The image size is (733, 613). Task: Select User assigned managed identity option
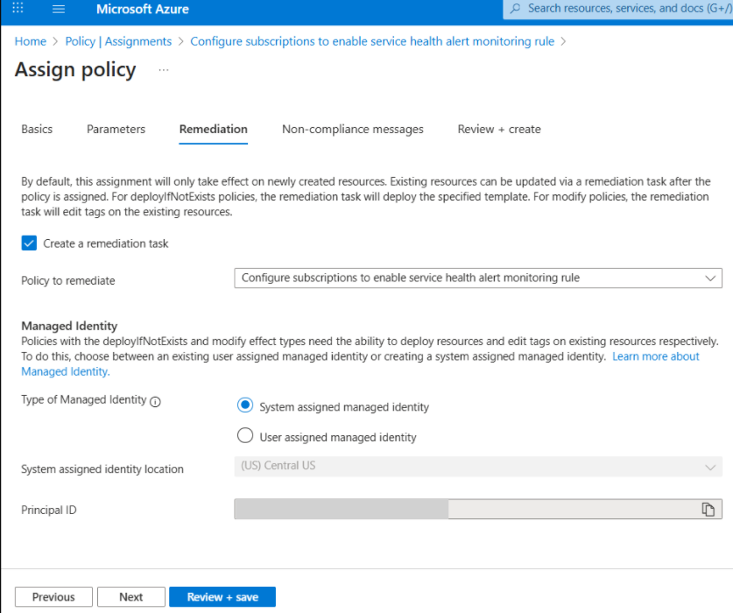(246, 436)
